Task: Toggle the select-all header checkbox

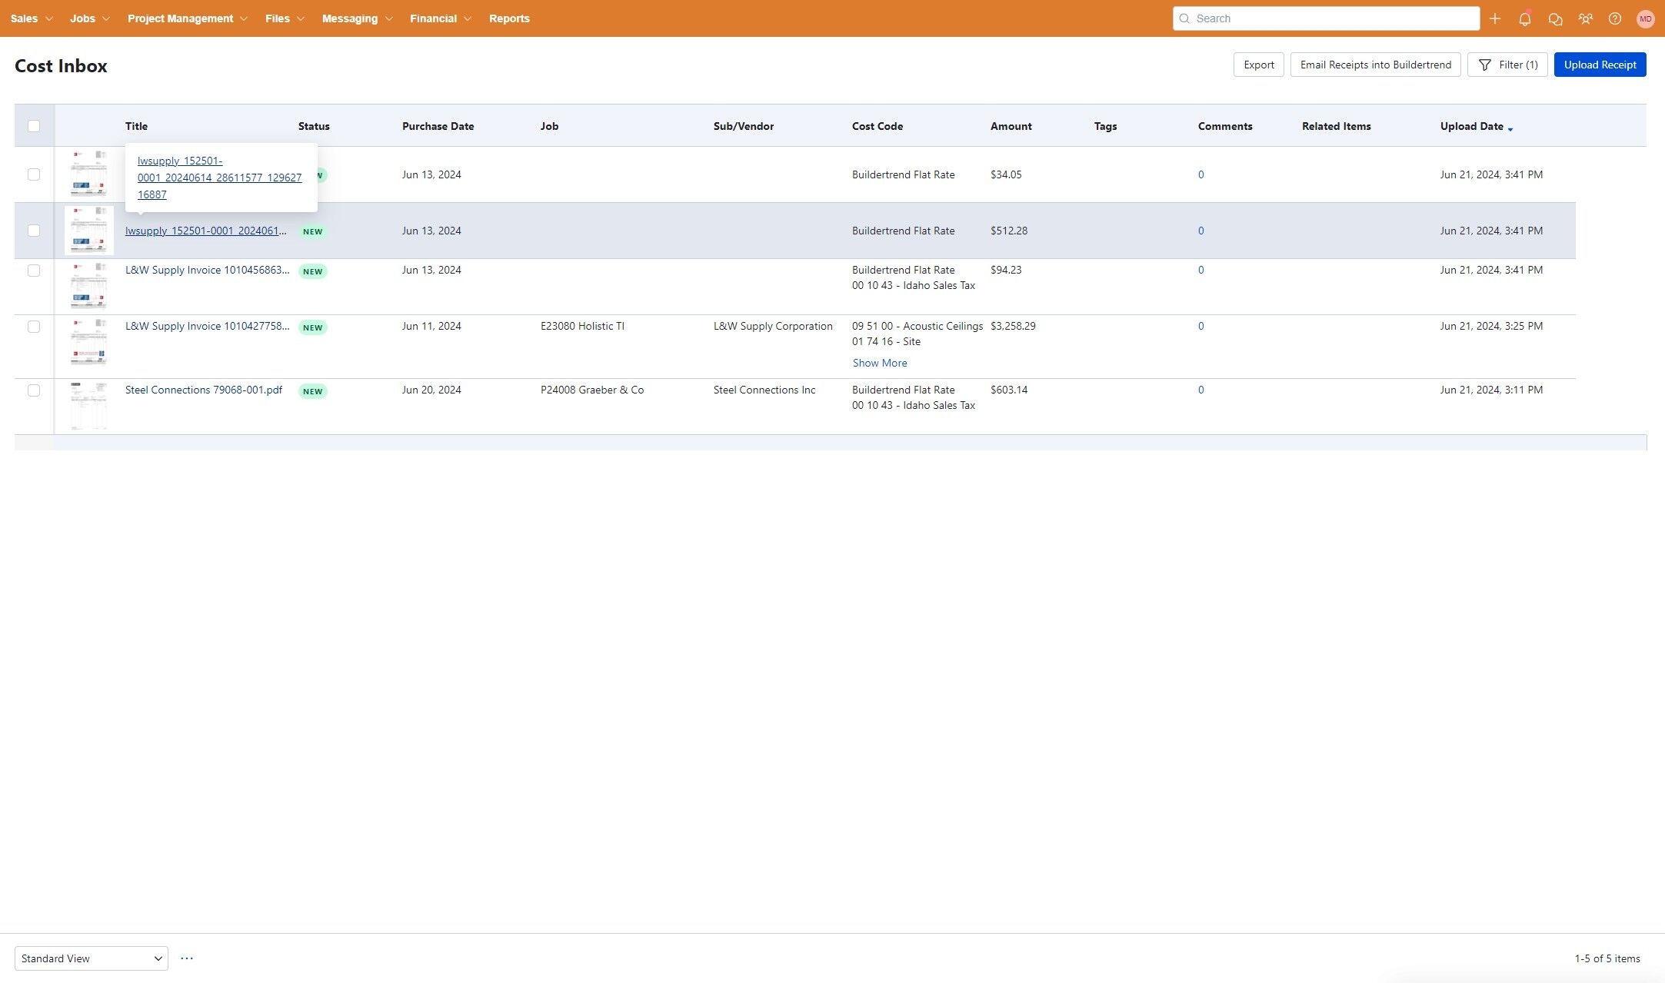Action: (34, 126)
